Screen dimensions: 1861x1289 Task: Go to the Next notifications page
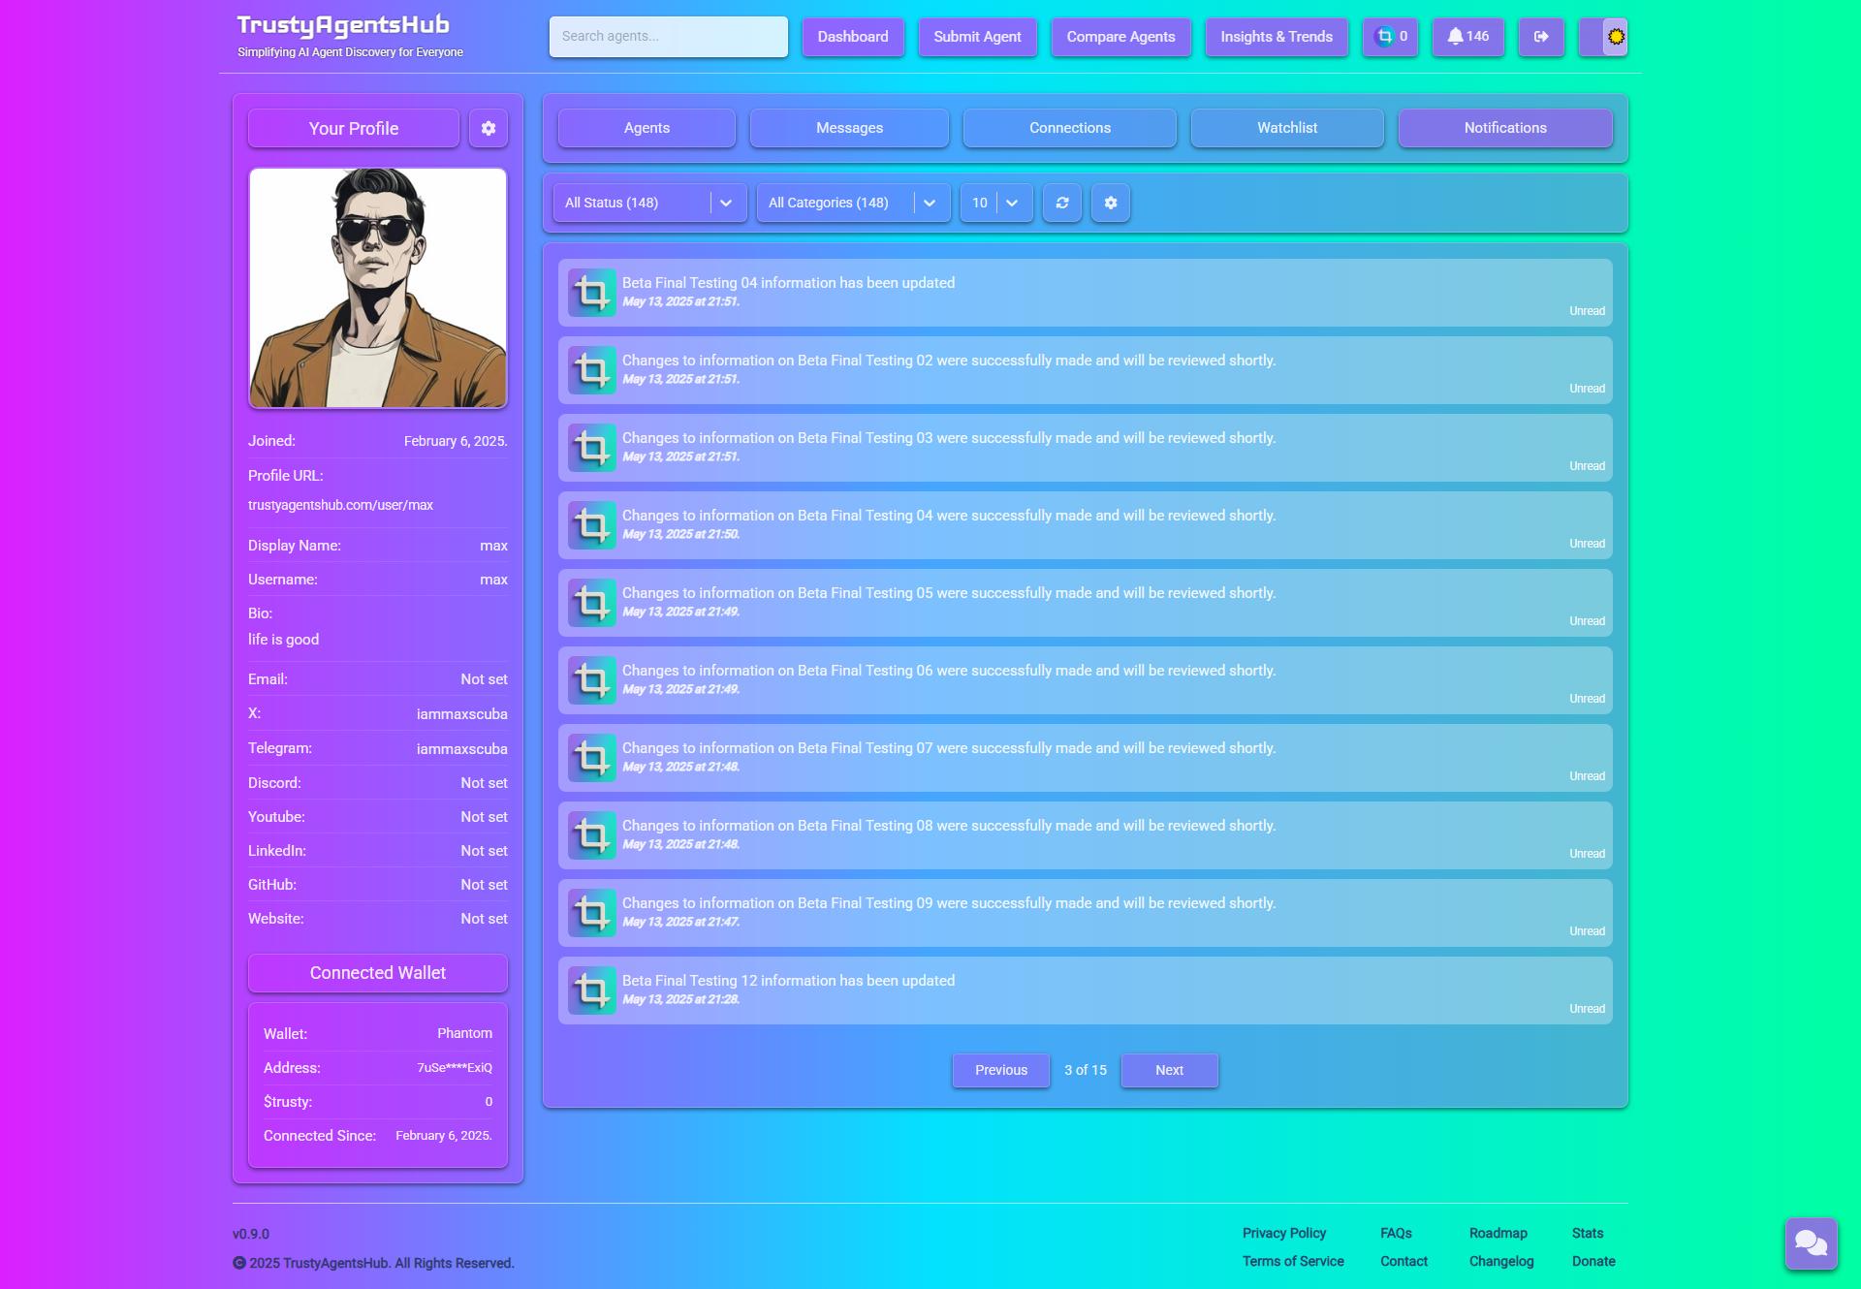point(1169,1070)
